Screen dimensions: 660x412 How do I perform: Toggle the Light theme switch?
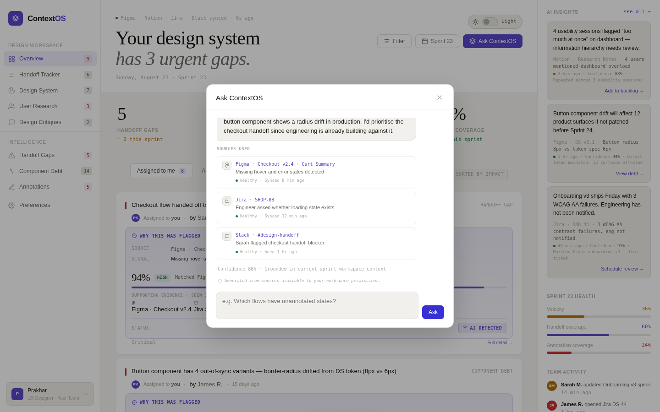[489, 22]
